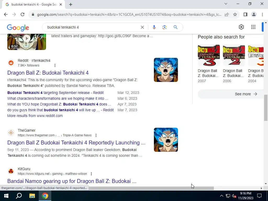Open More results from www.reddit.com
Screen dimensions: 268x201
35,116
